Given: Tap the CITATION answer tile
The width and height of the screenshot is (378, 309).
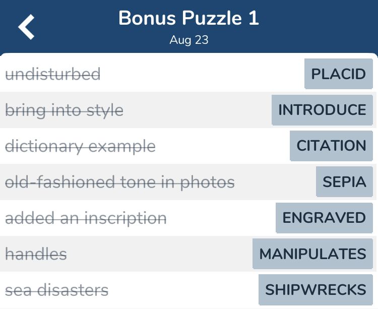Looking at the screenshot, I should 331,146.
